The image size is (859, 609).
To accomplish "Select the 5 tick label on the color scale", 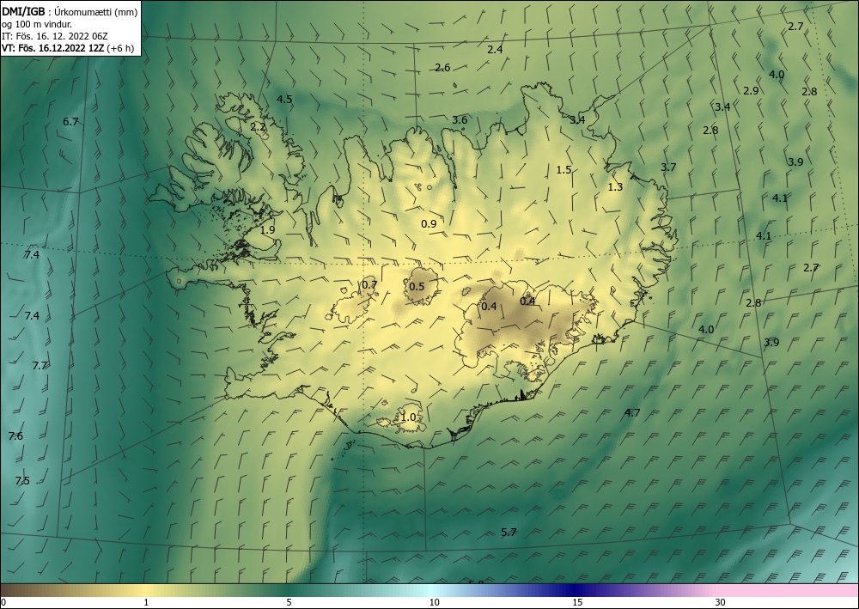I will point(289,602).
